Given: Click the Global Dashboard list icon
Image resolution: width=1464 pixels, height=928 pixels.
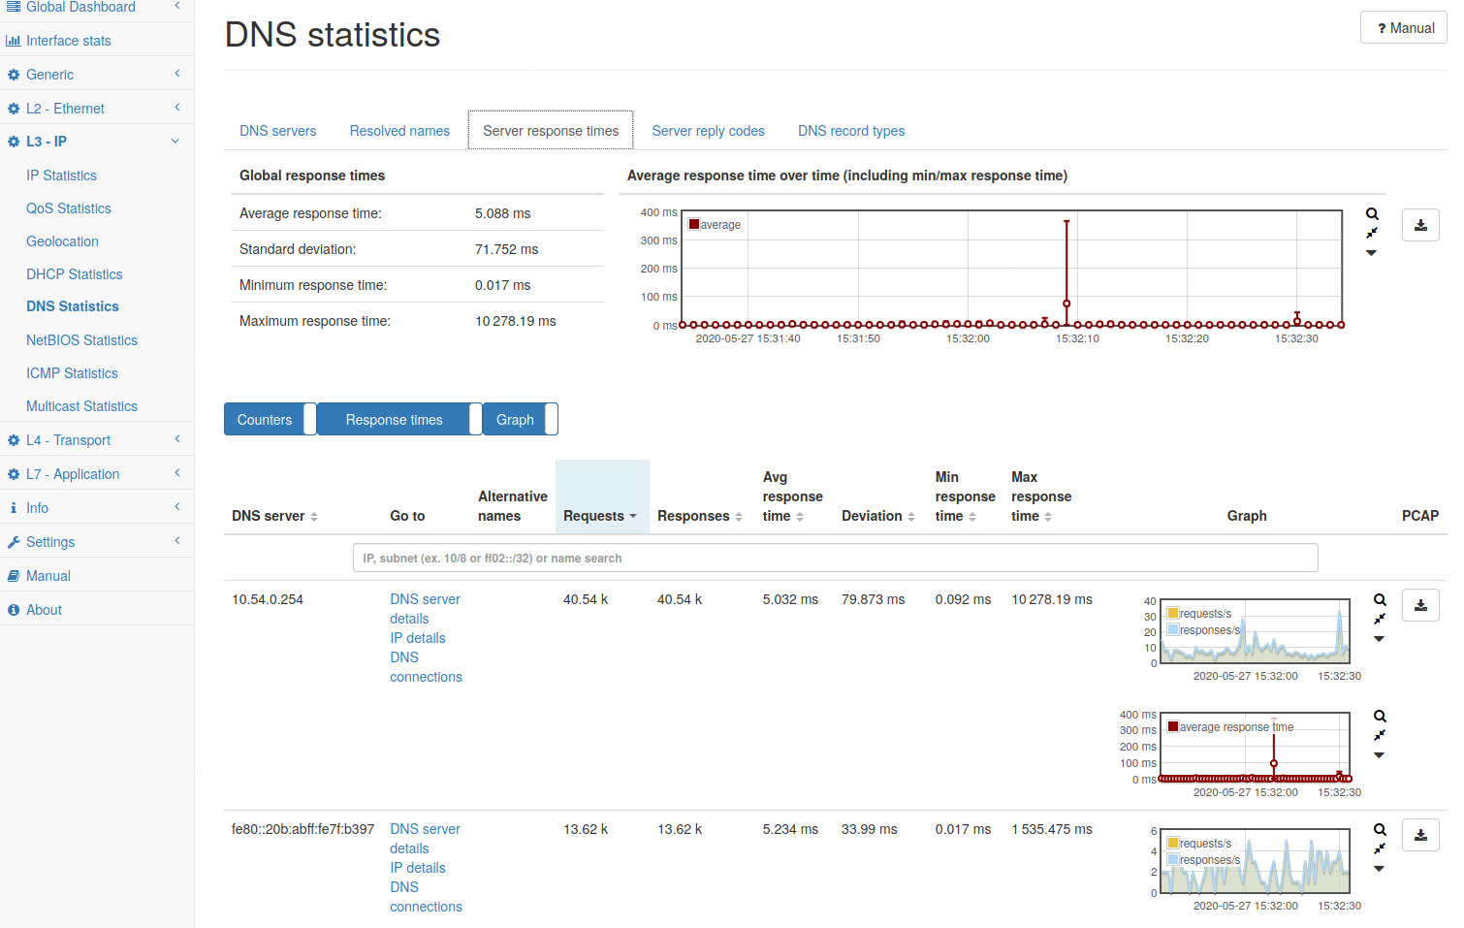Looking at the screenshot, I should click(x=14, y=7).
